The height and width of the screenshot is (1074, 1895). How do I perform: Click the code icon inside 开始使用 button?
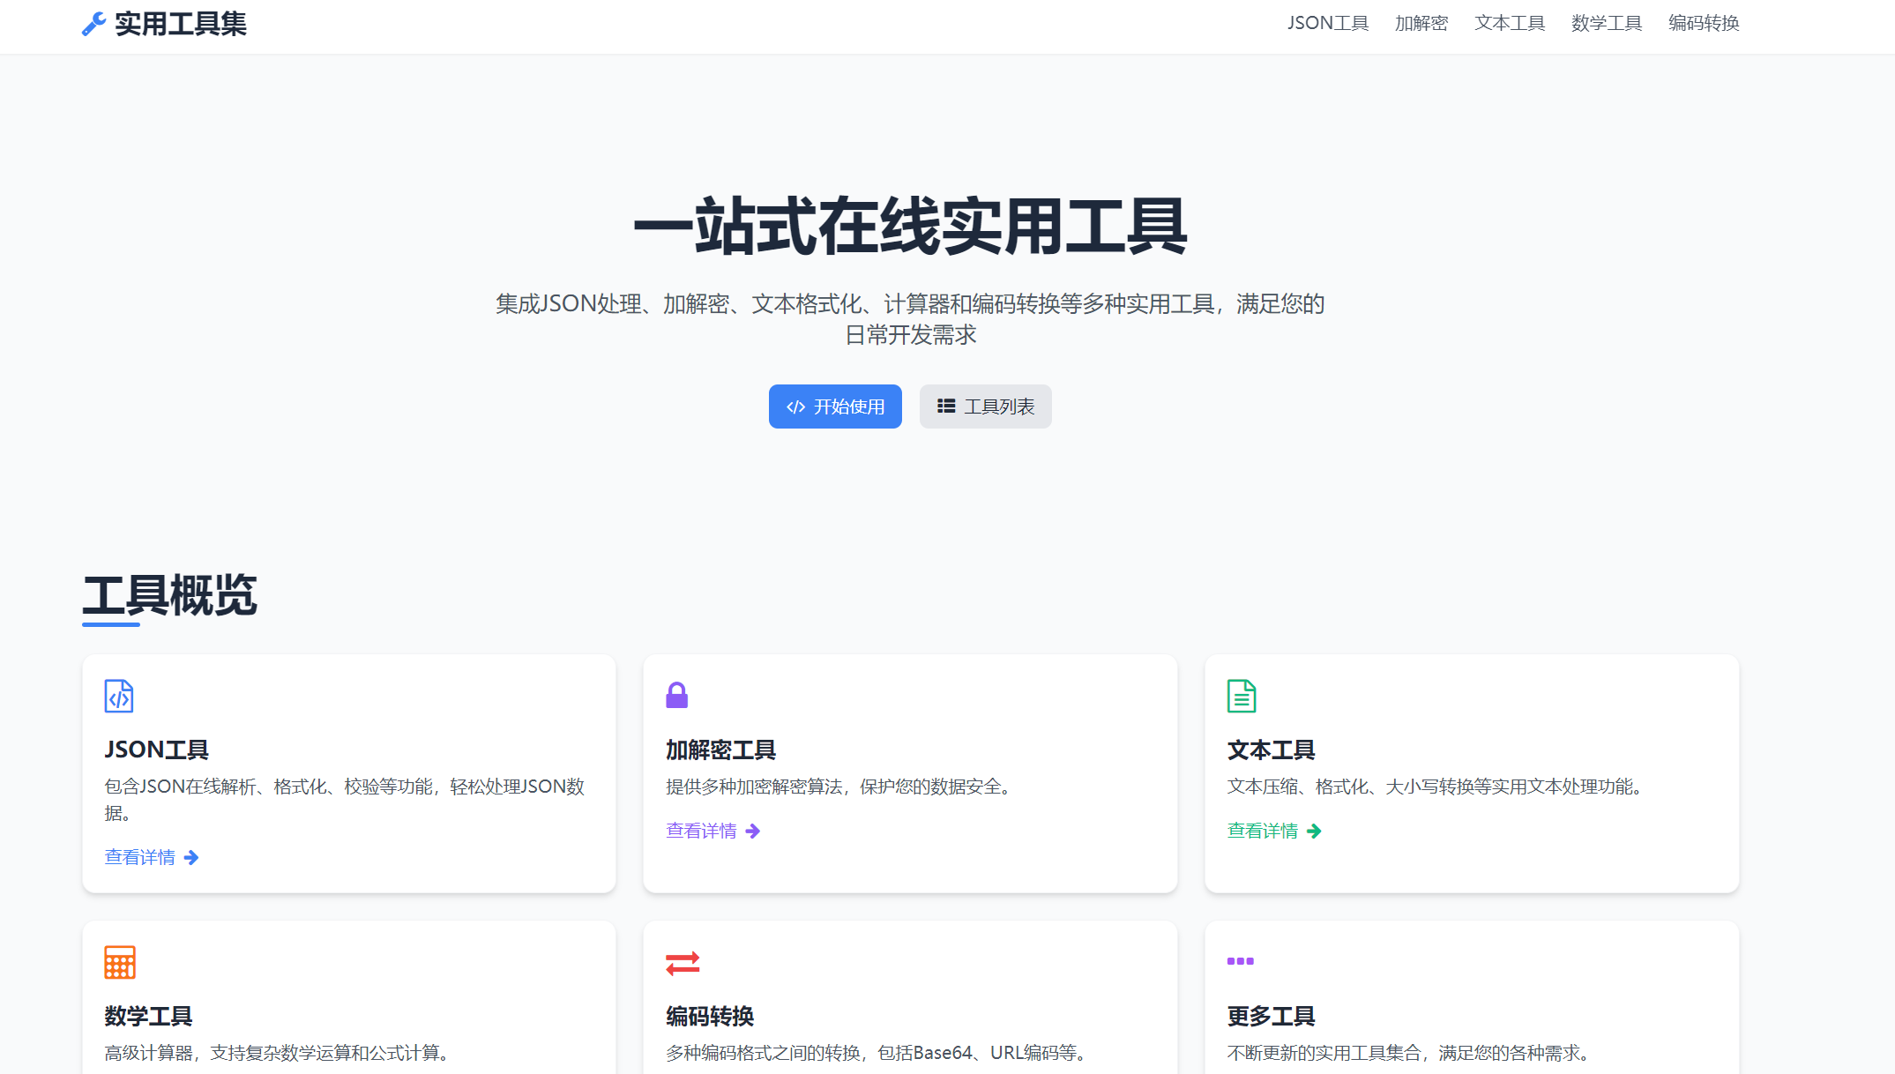[795, 406]
